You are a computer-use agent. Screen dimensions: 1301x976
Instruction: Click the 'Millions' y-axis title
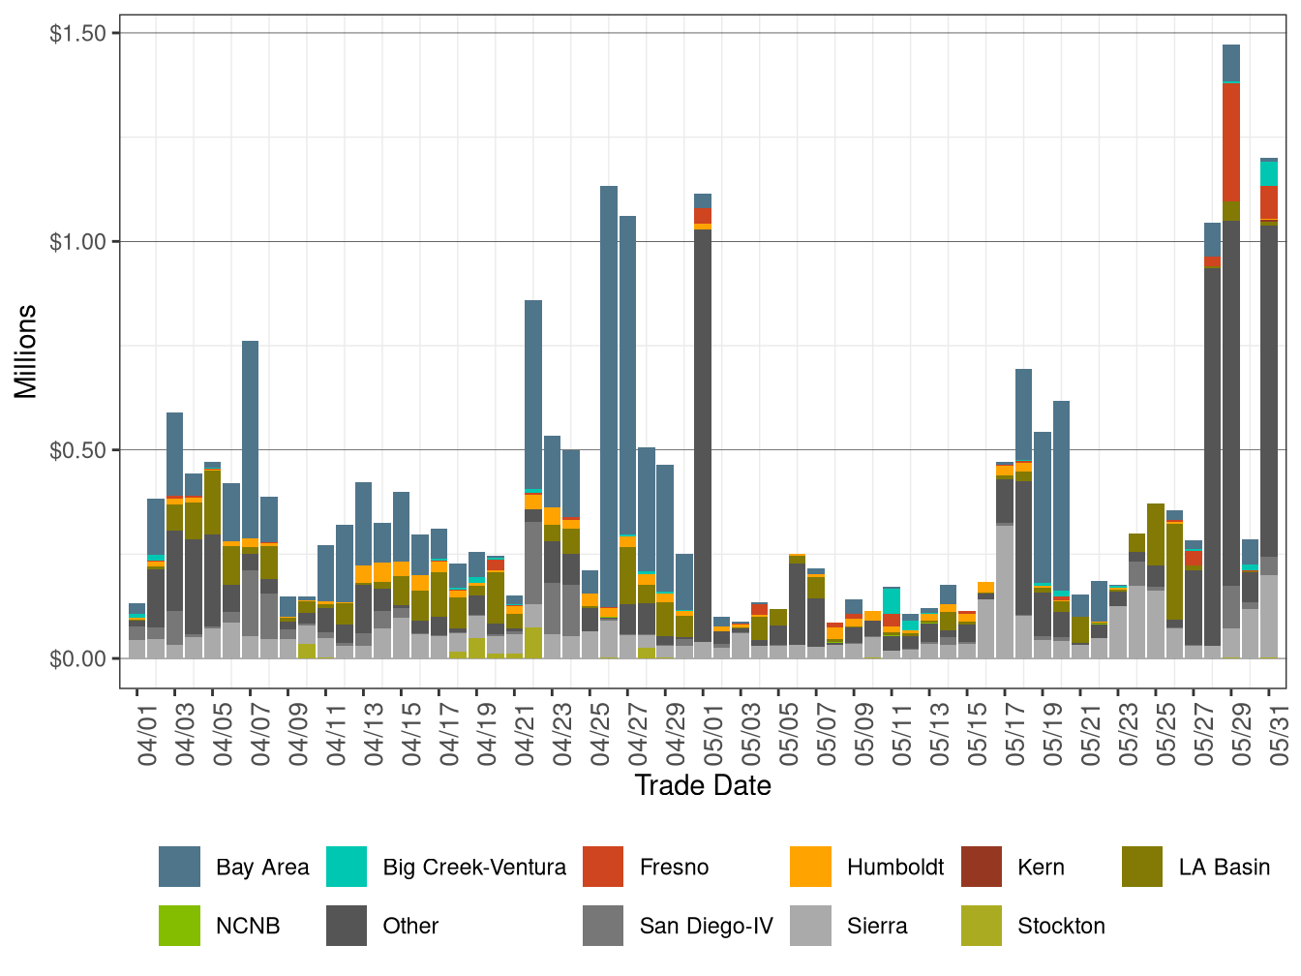click(x=26, y=351)
